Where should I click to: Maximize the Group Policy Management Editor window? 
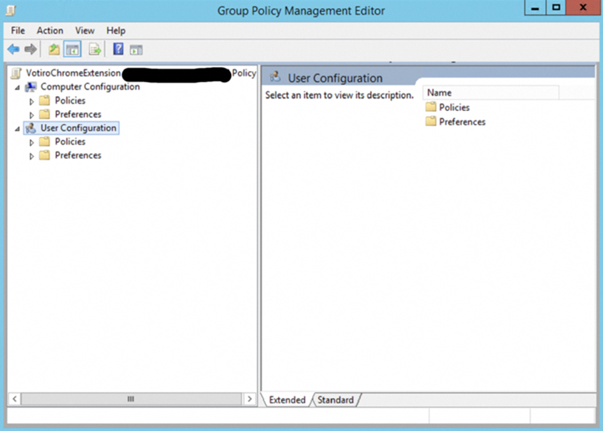tap(556, 8)
